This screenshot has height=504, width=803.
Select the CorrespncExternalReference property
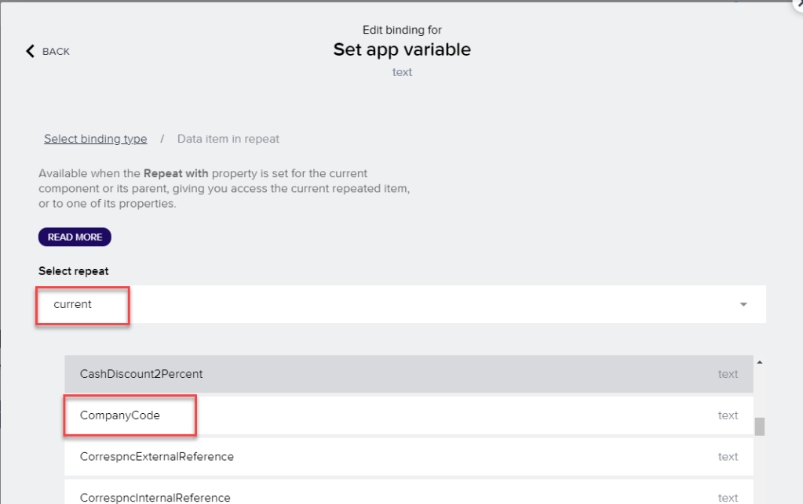pyautogui.click(x=157, y=456)
